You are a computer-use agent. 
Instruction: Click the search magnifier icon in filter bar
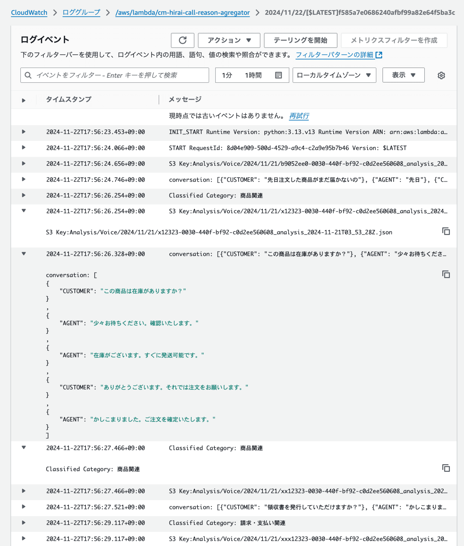click(x=28, y=75)
